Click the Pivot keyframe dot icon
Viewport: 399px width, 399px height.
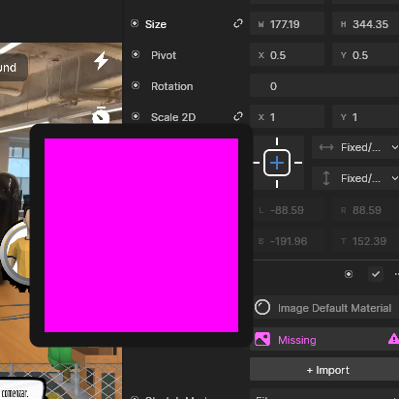(x=136, y=54)
